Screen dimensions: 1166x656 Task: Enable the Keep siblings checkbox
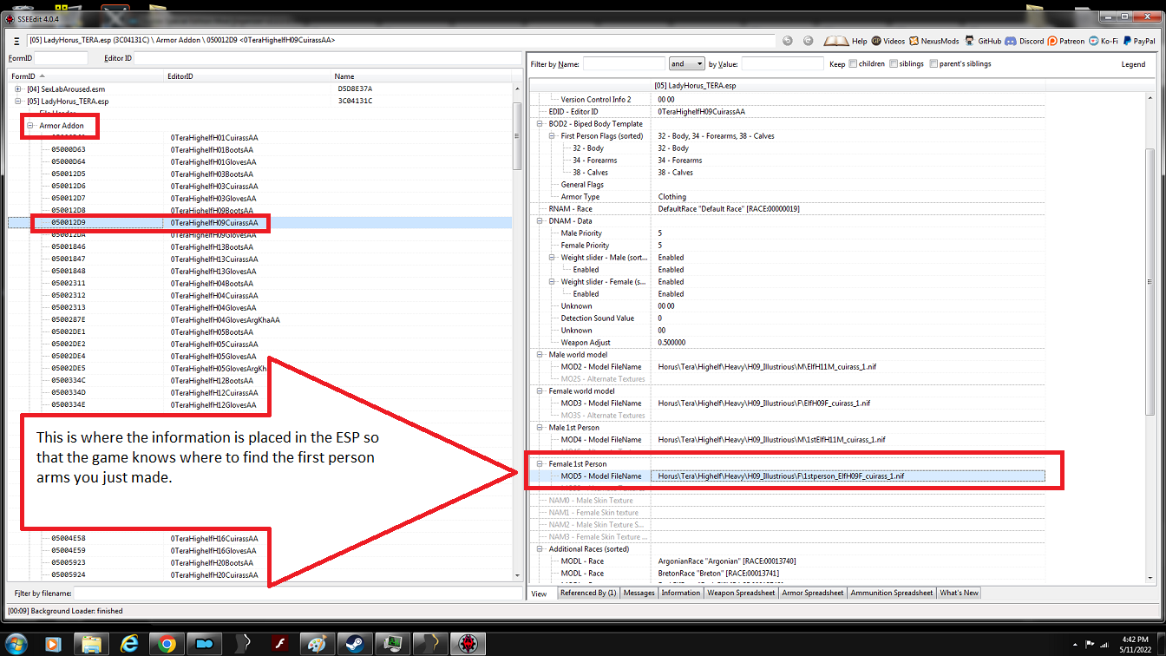[894, 63]
